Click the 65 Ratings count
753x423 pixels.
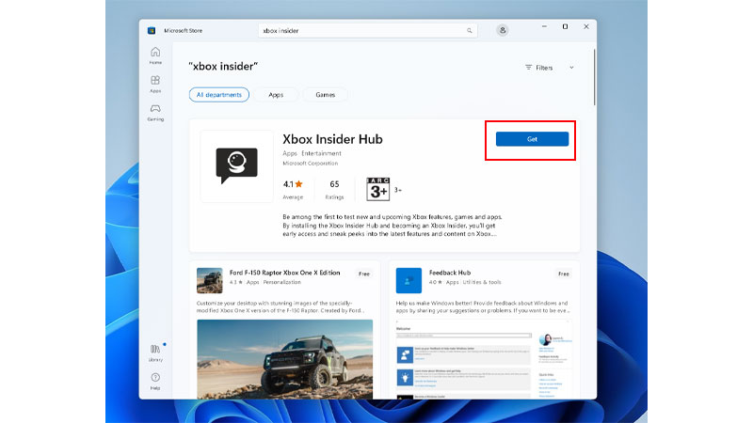click(x=334, y=189)
